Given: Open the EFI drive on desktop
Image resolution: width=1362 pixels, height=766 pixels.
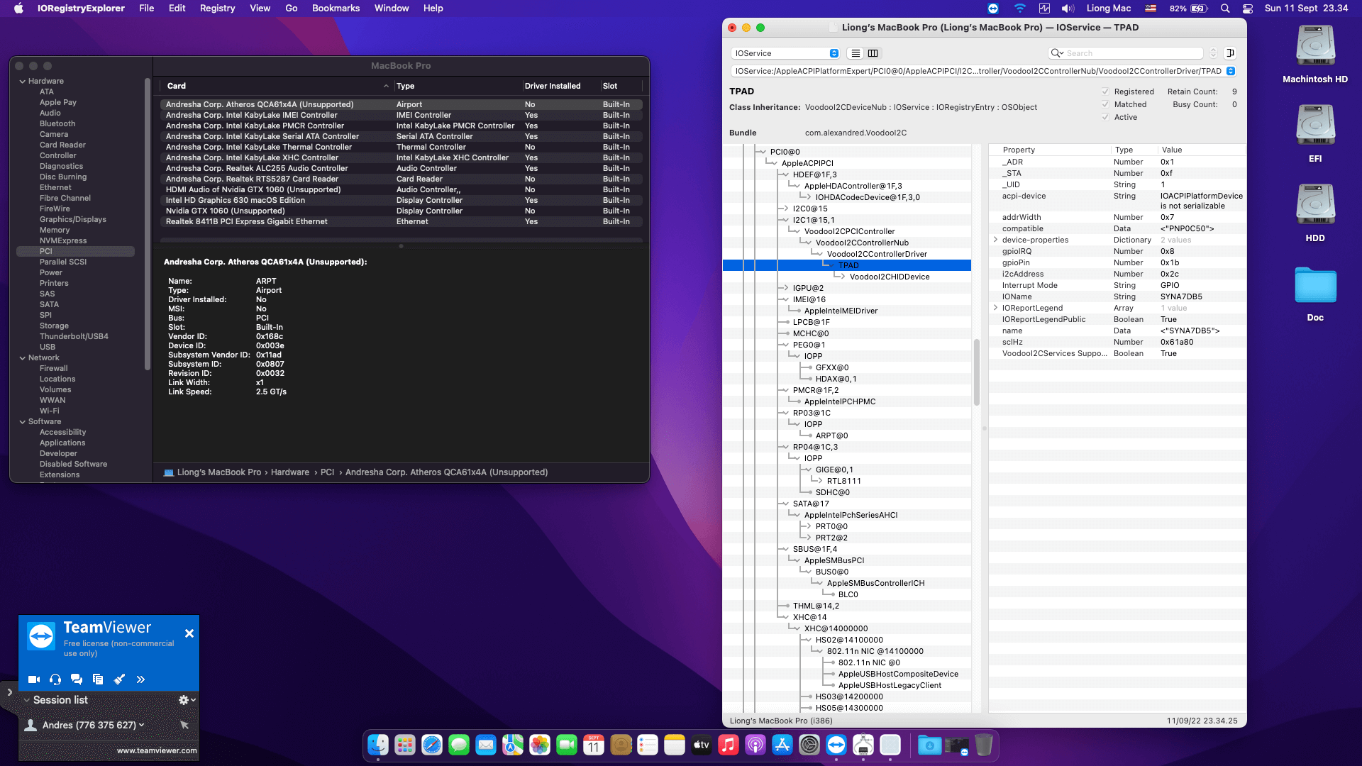Looking at the screenshot, I should click(1315, 125).
